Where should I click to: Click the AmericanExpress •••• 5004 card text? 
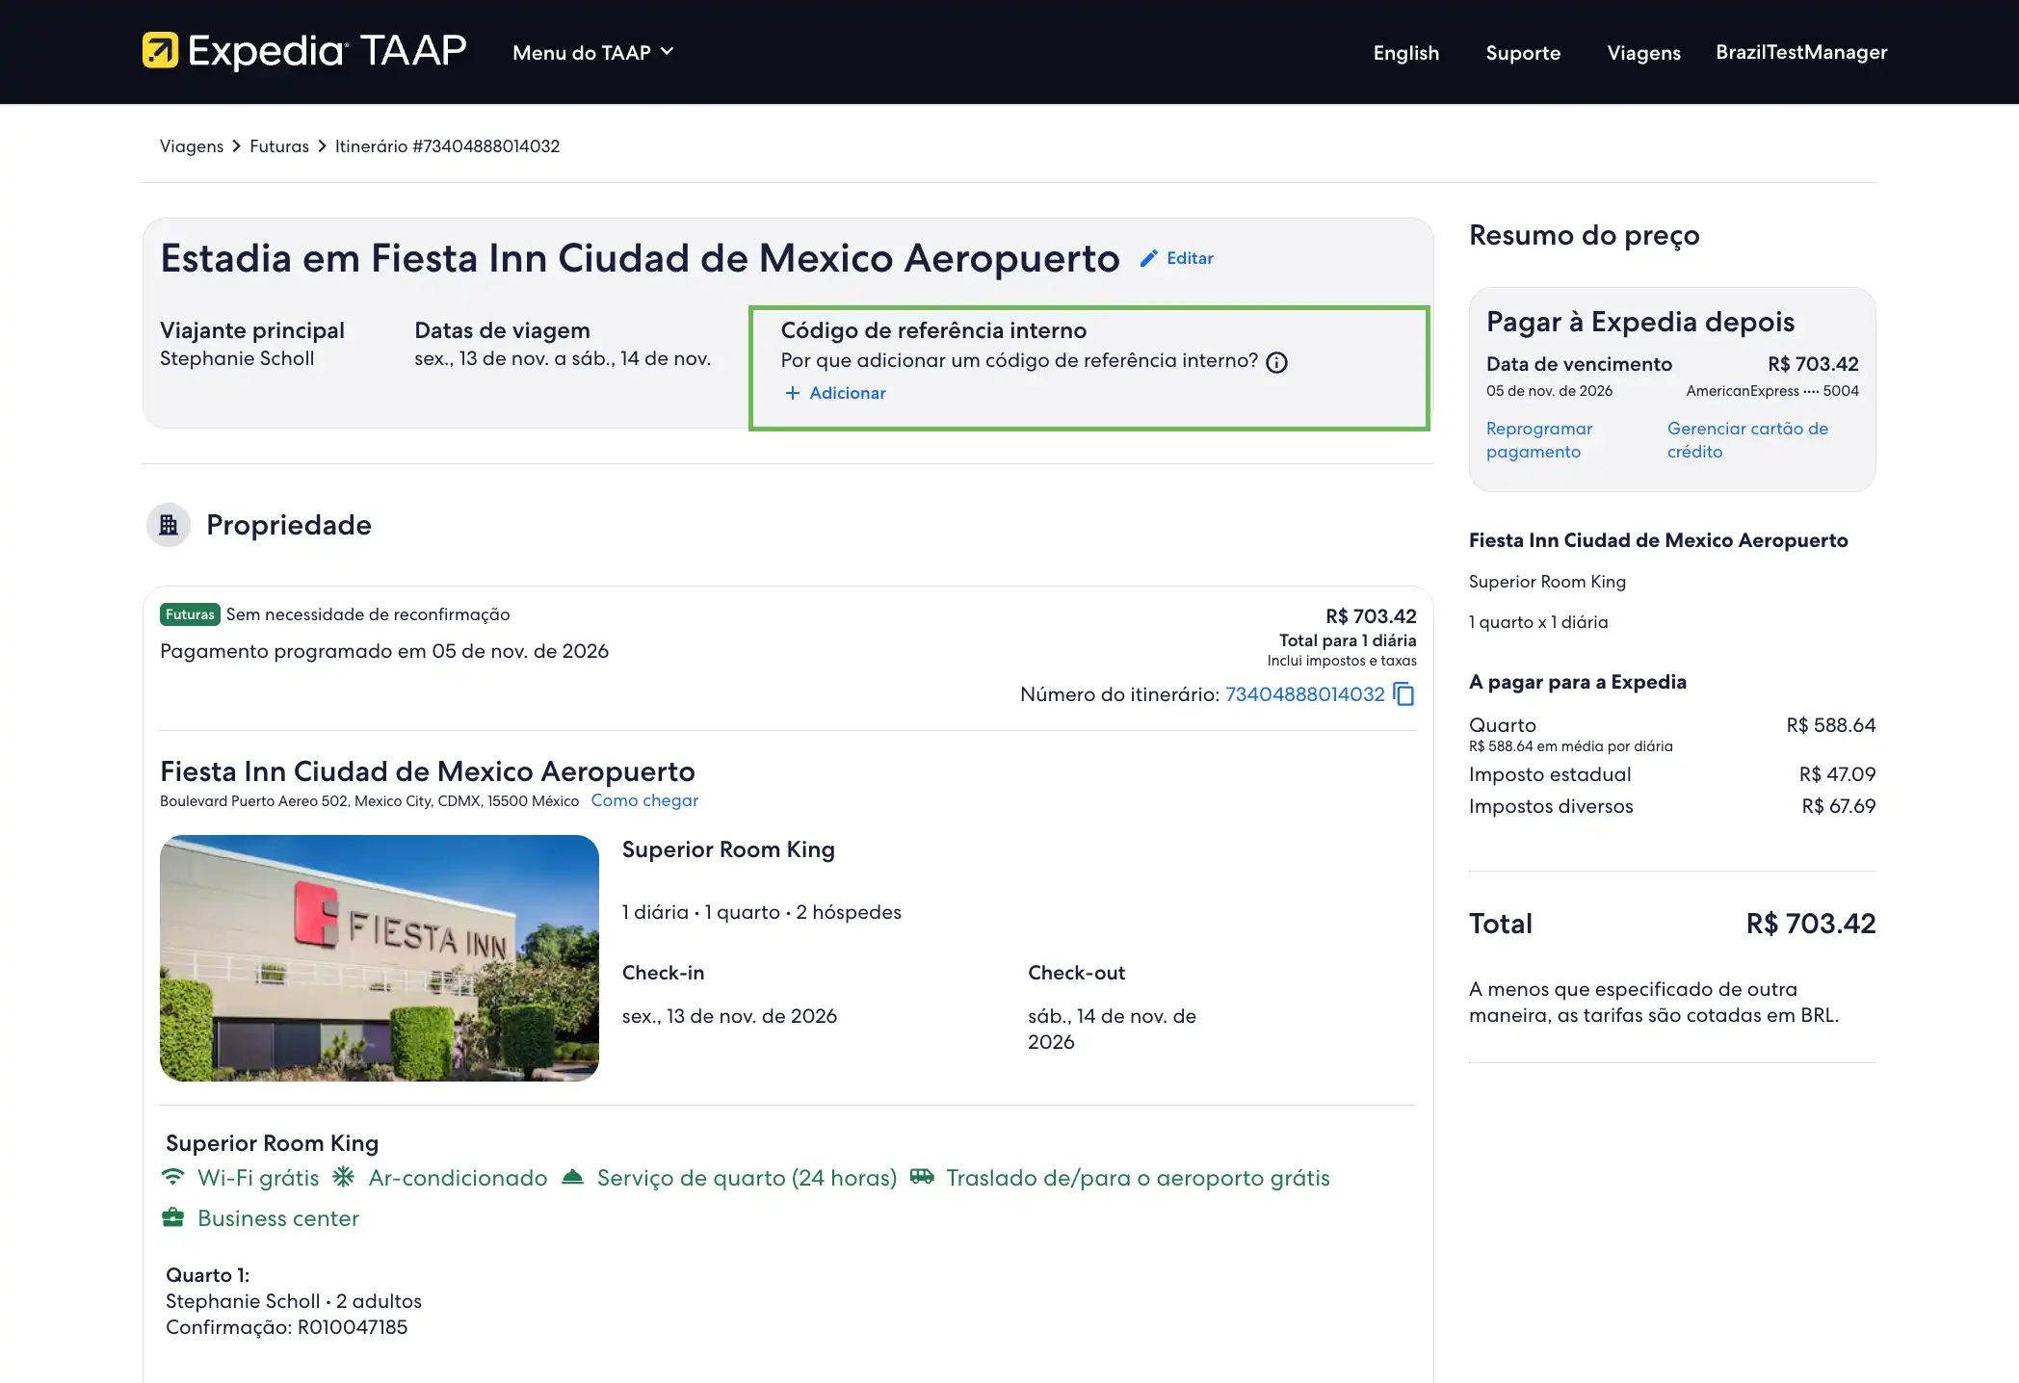(x=1772, y=391)
